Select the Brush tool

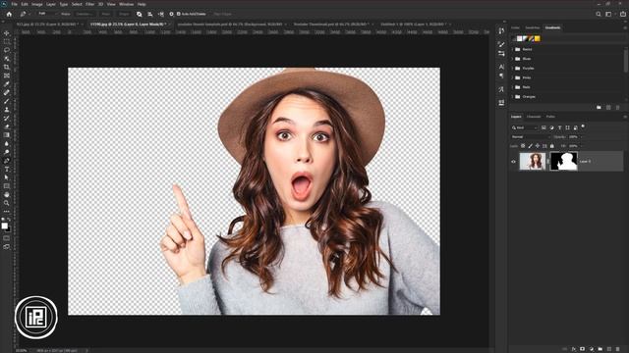click(7, 101)
